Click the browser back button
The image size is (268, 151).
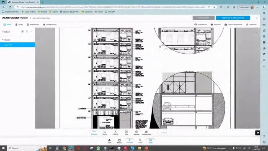[4, 7]
